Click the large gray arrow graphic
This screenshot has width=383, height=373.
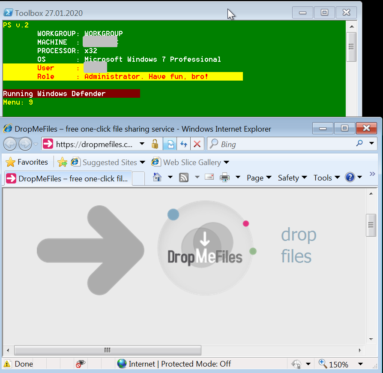pyautogui.click(x=90, y=250)
